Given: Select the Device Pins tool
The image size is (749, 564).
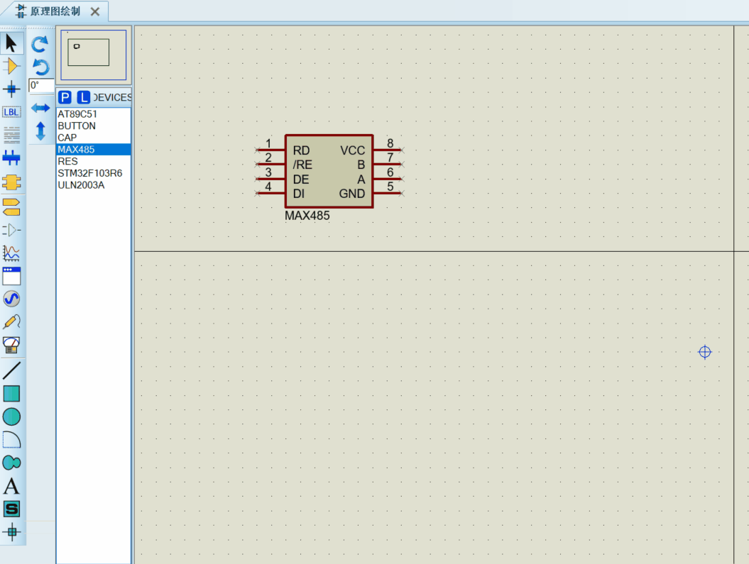Looking at the screenshot, I should pyautogui.click(x=11, y=230).
